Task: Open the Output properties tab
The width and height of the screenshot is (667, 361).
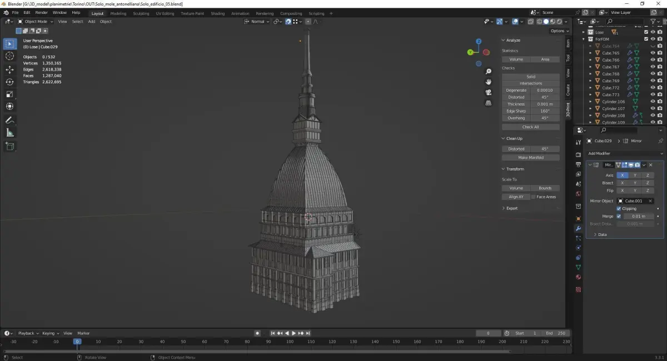Action: tap(578, 164)
